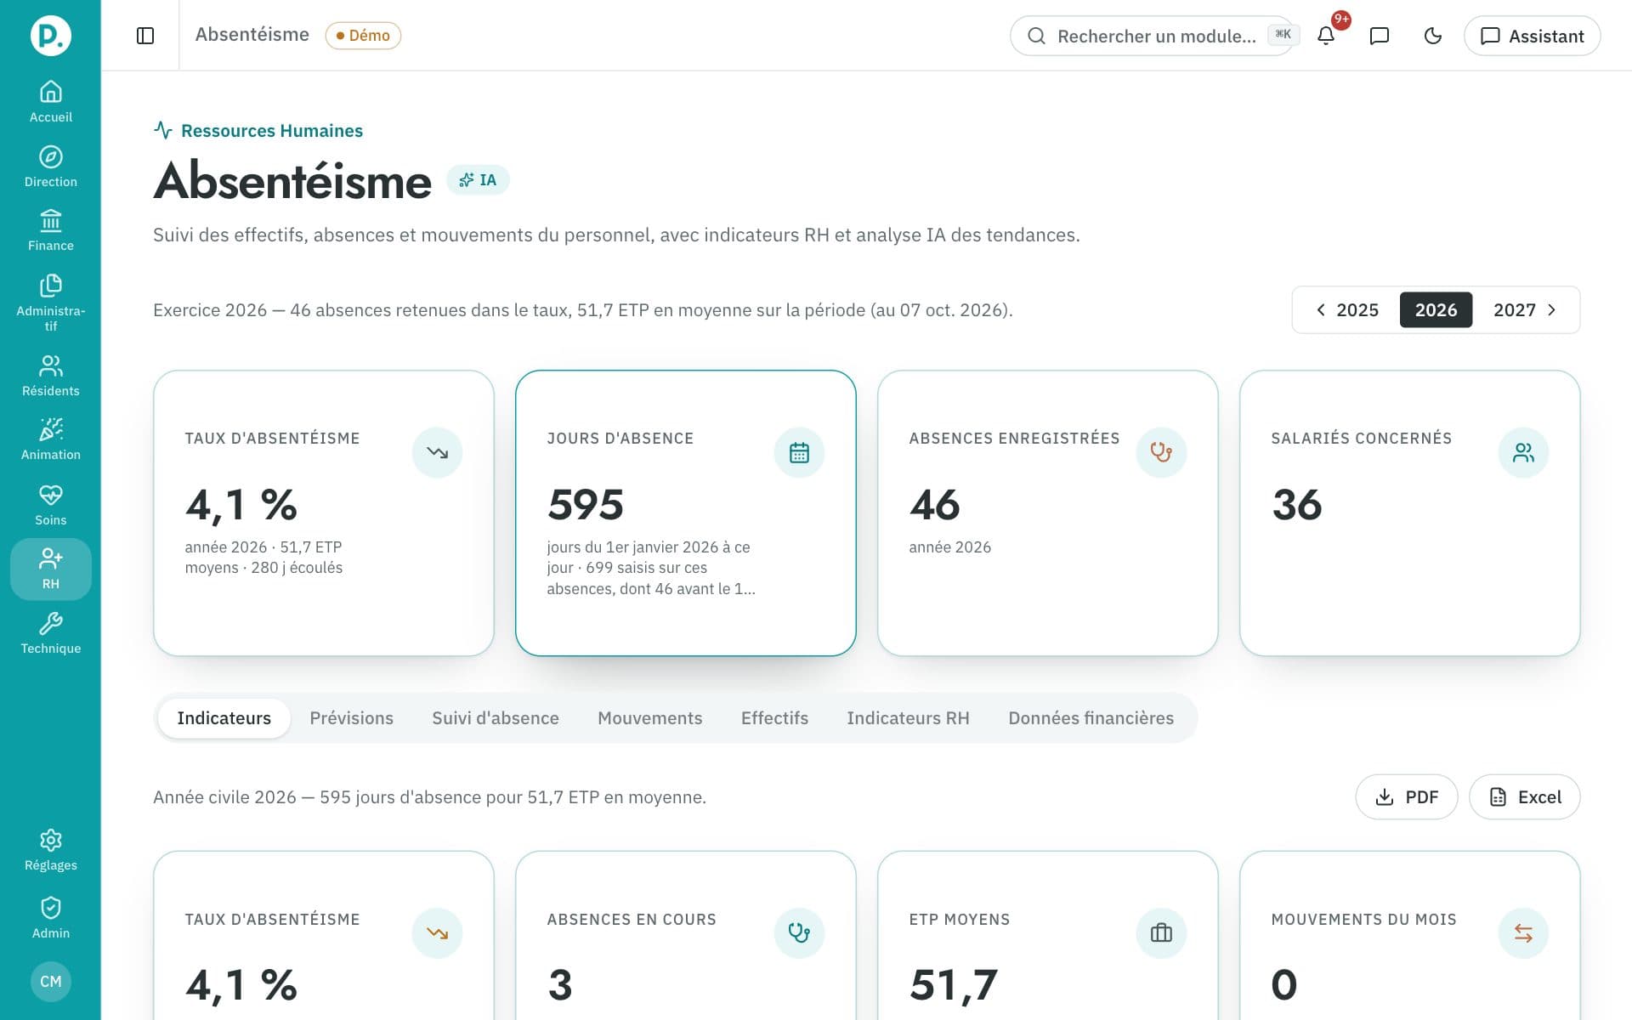Export the data to Excel
Image resolution: width=1632 pixels, height=1020 pixels.
point(1525,797)
